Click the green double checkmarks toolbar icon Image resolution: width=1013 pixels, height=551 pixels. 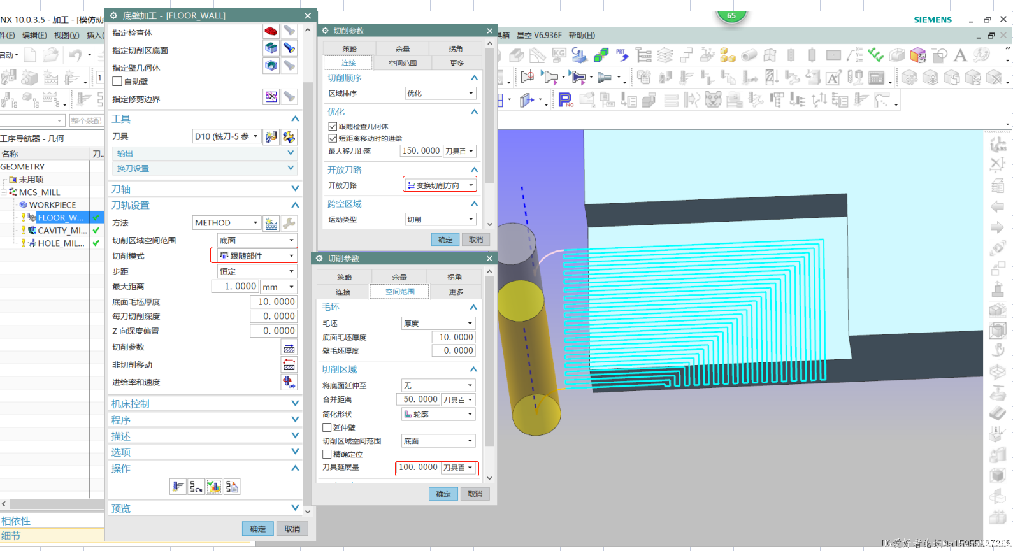(876, 55)
